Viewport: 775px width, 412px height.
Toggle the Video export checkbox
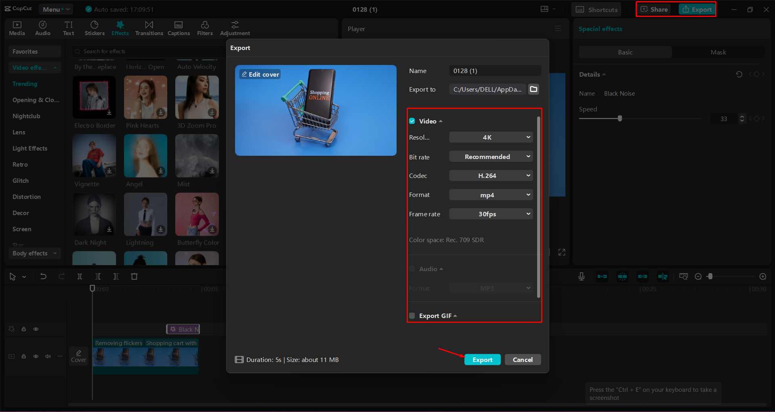tap(412, 121)
